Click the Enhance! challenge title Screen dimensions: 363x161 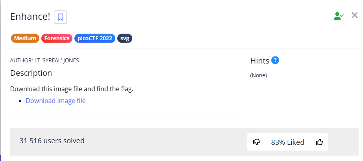(x=30, y=17)
